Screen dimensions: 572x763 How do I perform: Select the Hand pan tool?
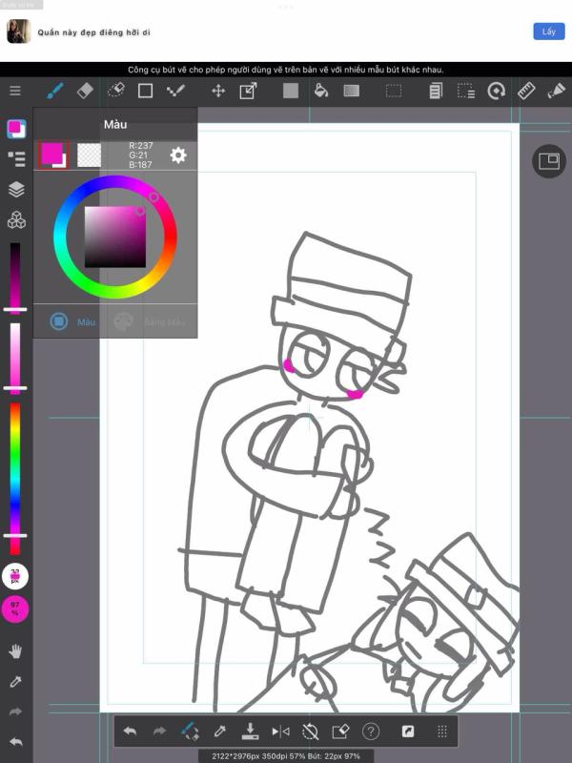[x=15, y=651]
